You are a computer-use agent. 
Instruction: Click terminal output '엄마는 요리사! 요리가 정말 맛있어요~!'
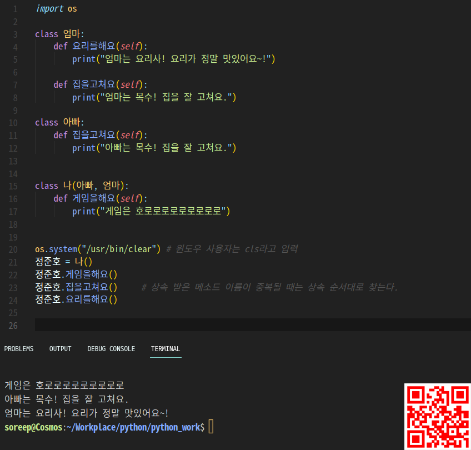pos(86,413)
